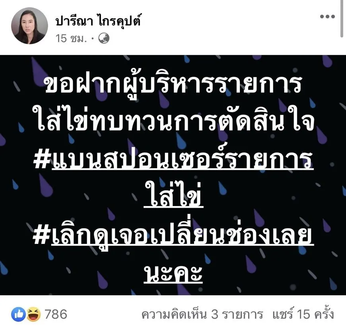Click the blue Like reaction icon
346x331 pixels.
click(19, 314)
